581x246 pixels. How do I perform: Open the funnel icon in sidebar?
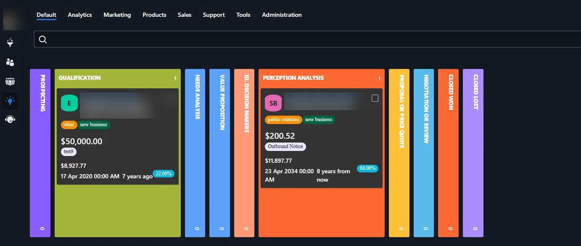coord(11,42)
